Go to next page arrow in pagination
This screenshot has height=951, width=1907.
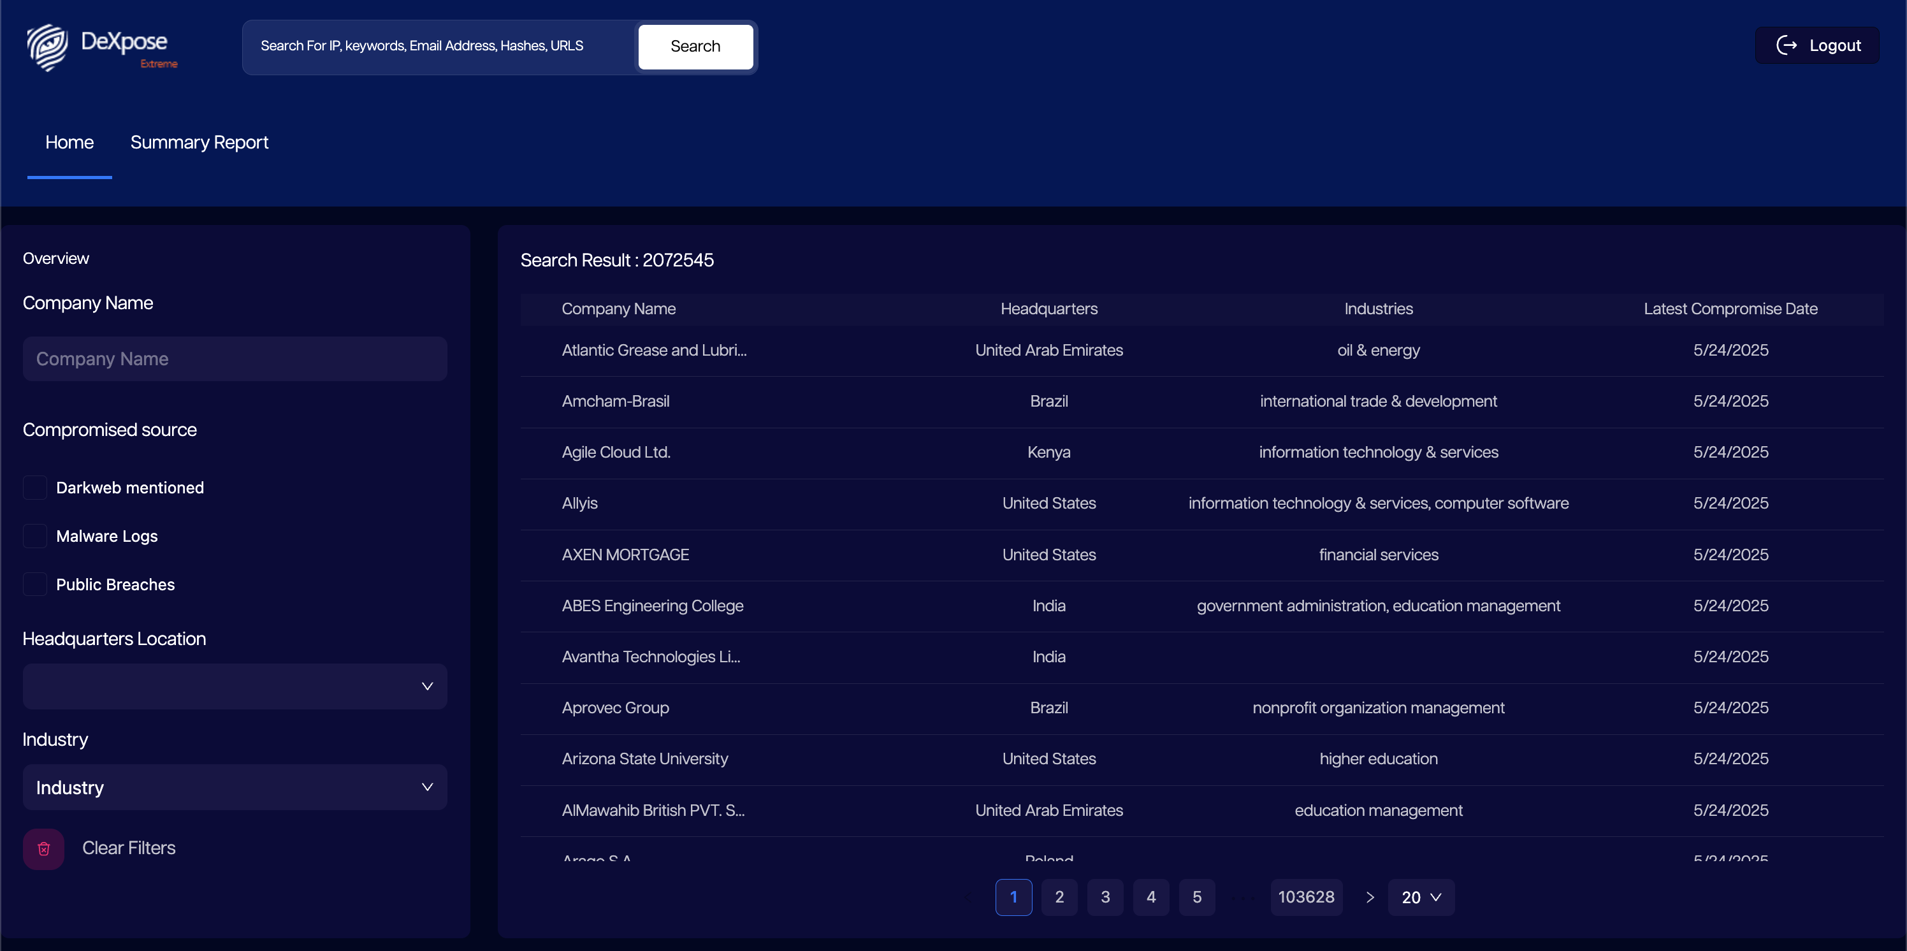pos(1370,897)
